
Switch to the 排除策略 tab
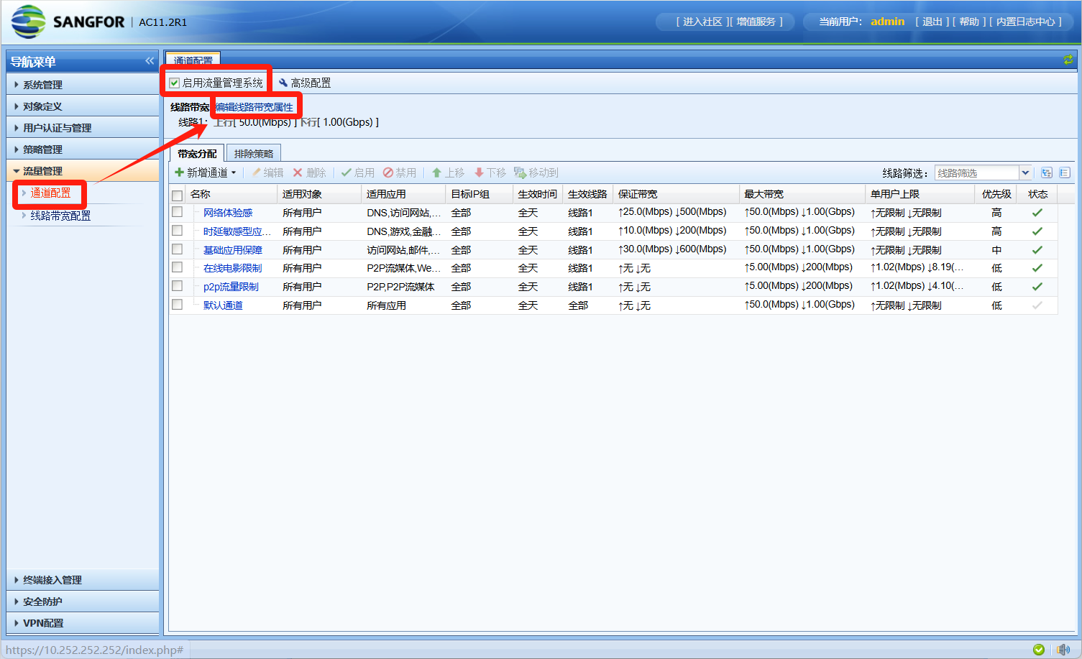click(253, 154)
